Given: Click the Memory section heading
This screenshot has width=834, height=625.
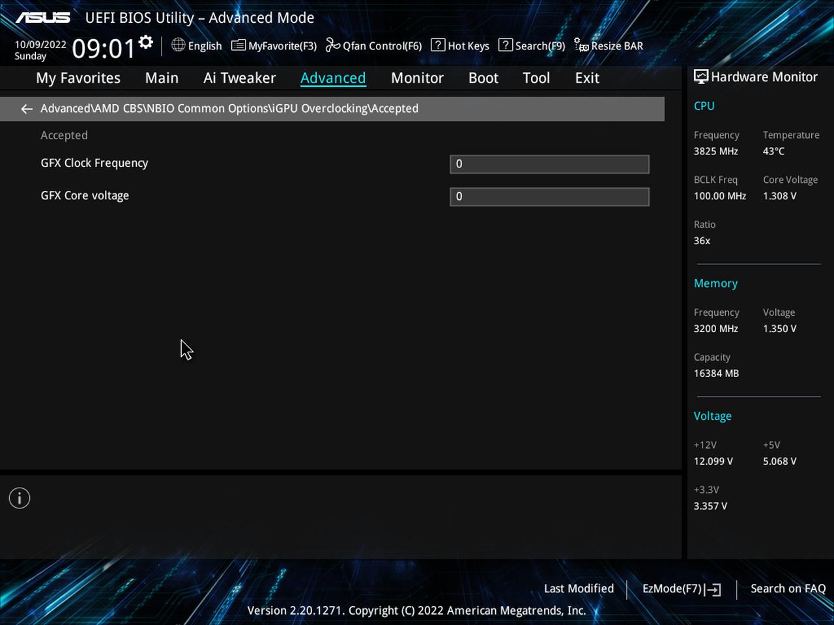Looking at the screenshot, I should pos(715,284).
